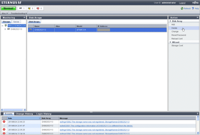Click the green Refresh icon
Image resolution: width=200 pixels, height=135 pixels.
tap(182, 8)
